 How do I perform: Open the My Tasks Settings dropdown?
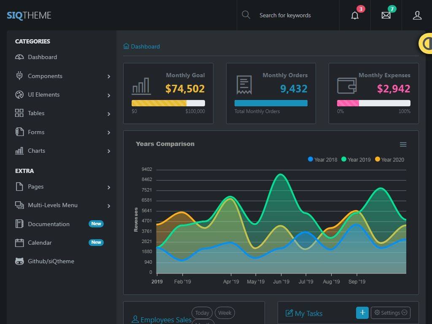click(390, 313)
